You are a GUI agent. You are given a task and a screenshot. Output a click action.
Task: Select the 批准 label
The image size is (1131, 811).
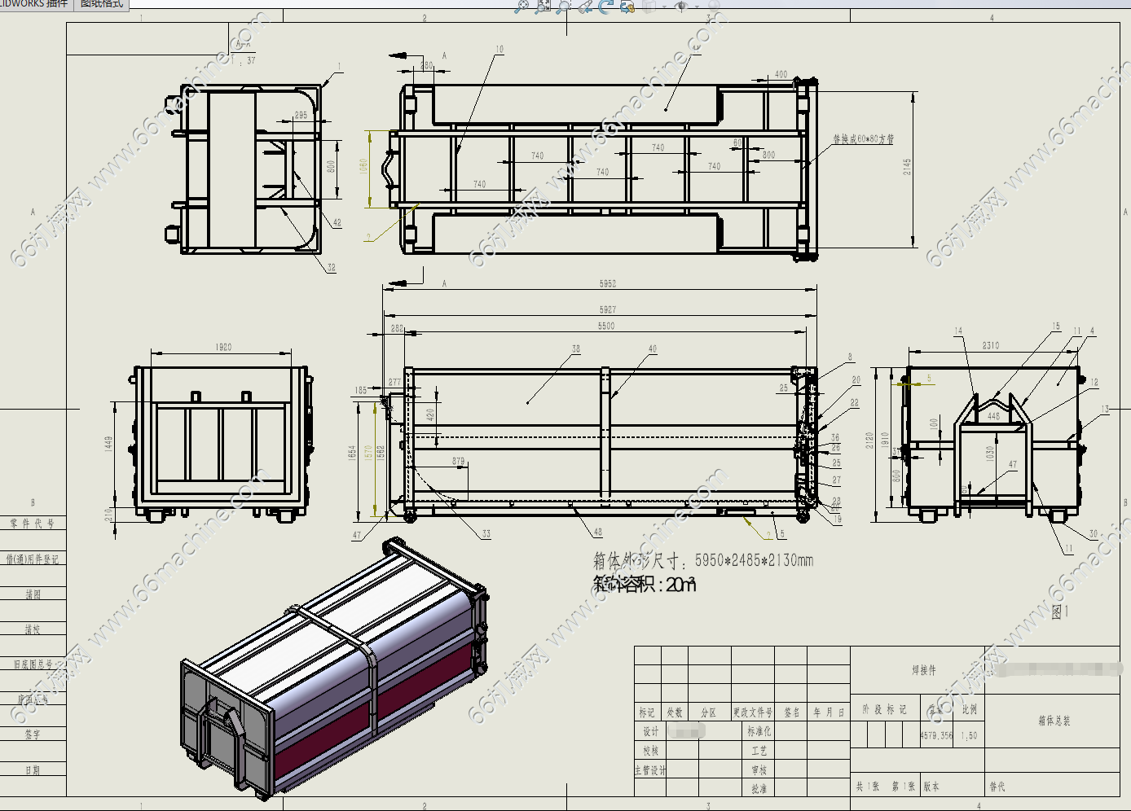(759, 788)
